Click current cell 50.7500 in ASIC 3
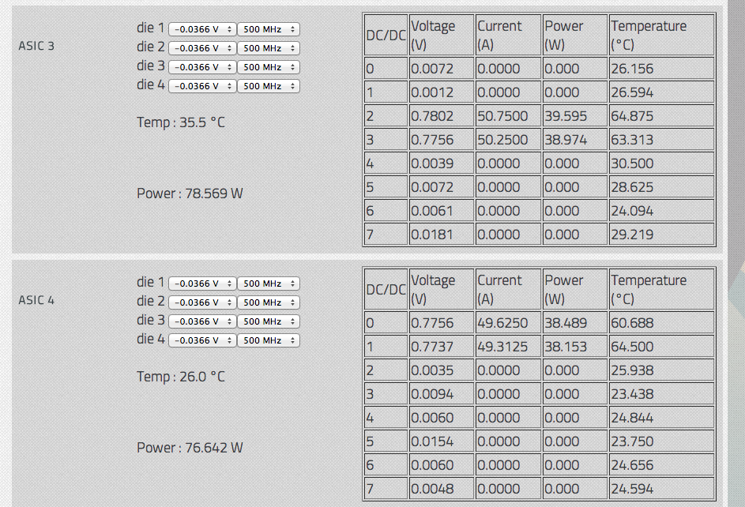Viewport: 745px width, 507px height. (509, 116)
